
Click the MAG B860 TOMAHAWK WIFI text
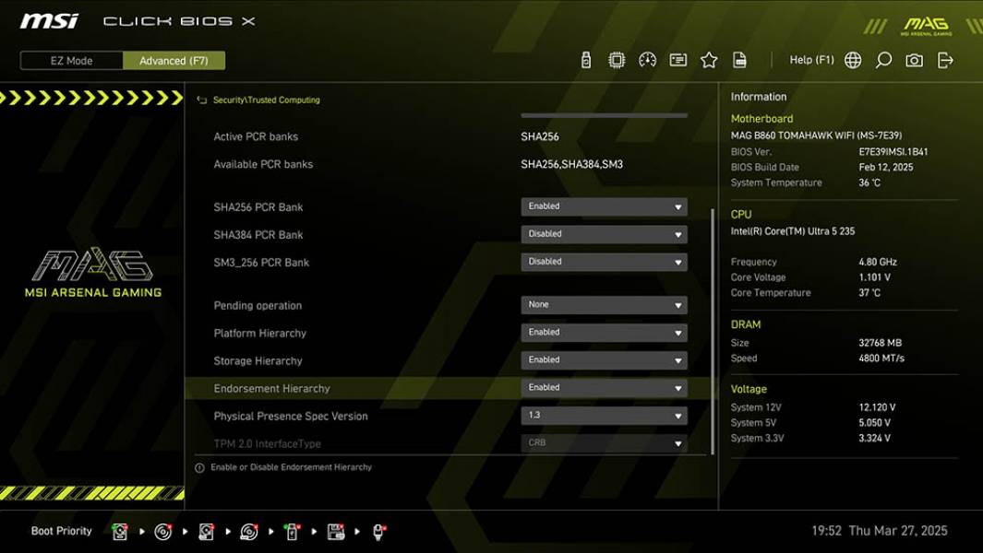click(x=816, y=135)
